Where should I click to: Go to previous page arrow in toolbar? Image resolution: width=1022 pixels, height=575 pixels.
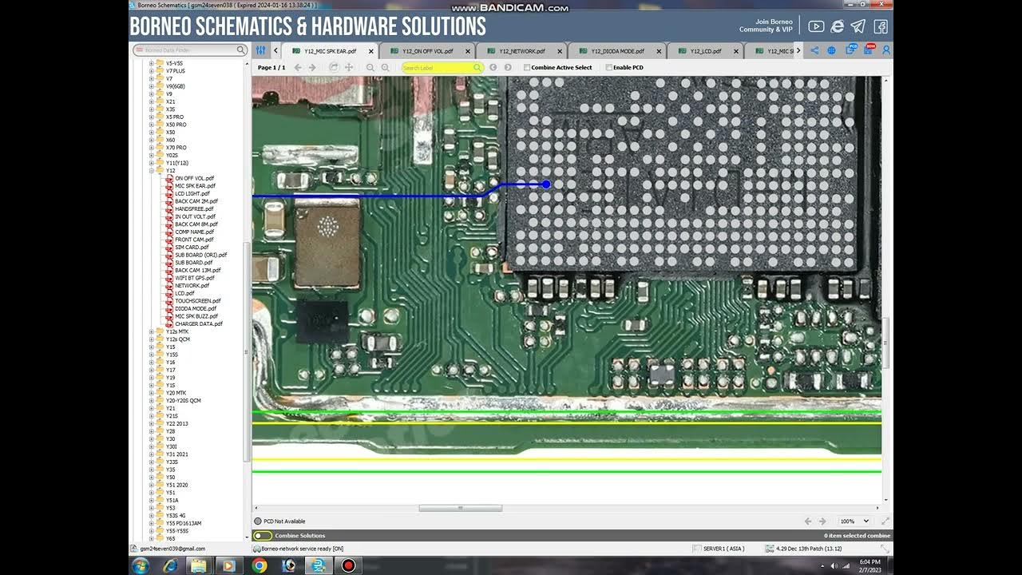point(297,67)
